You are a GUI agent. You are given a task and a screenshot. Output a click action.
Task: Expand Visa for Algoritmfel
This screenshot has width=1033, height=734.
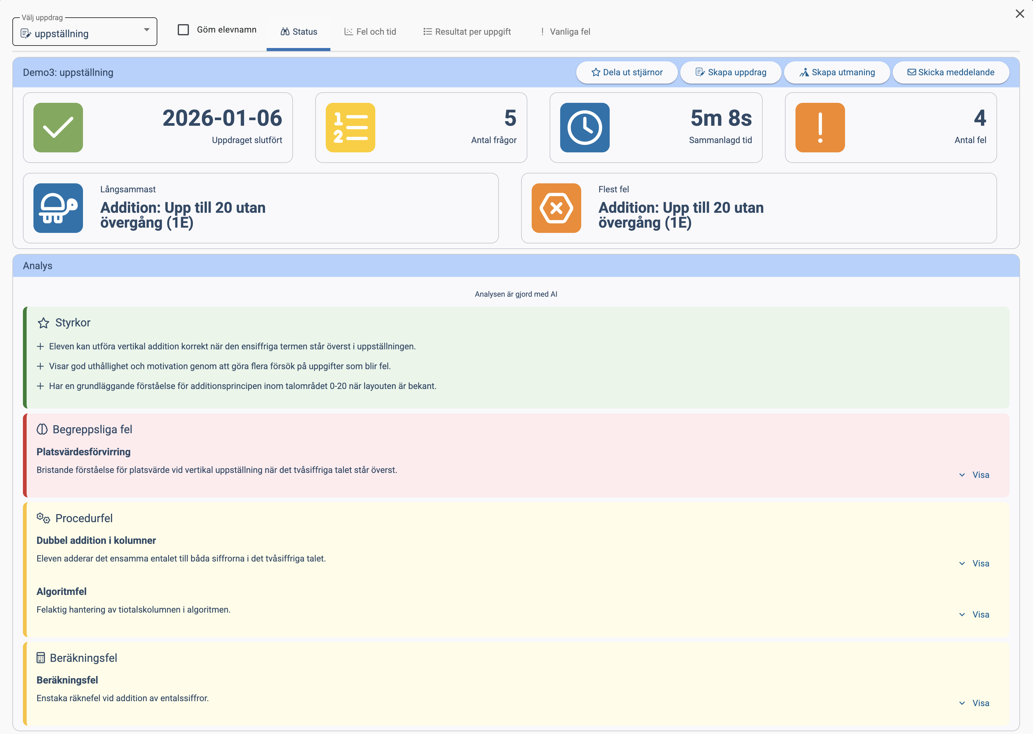click(974, 615)
